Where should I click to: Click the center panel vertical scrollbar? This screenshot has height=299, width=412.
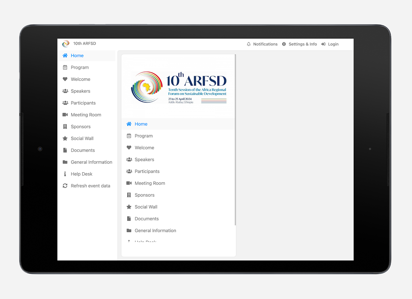point(235,140)
